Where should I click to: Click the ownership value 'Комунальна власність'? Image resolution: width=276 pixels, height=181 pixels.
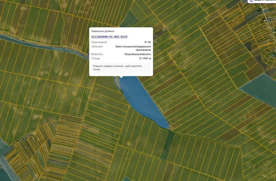coord(138,54)
